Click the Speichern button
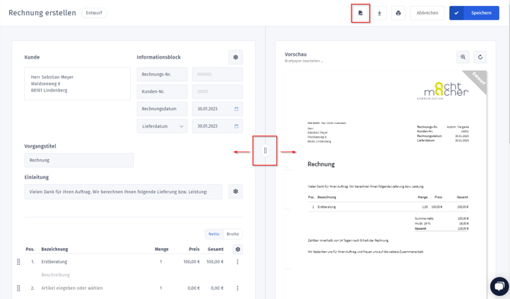The width and height of the screenshot is (510, 299). (x=474, y=13)
